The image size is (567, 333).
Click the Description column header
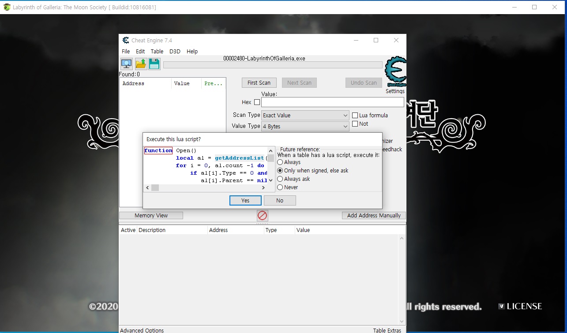(173, 230)
